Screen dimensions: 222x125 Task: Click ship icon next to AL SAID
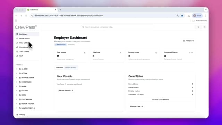tap(20, 69)
